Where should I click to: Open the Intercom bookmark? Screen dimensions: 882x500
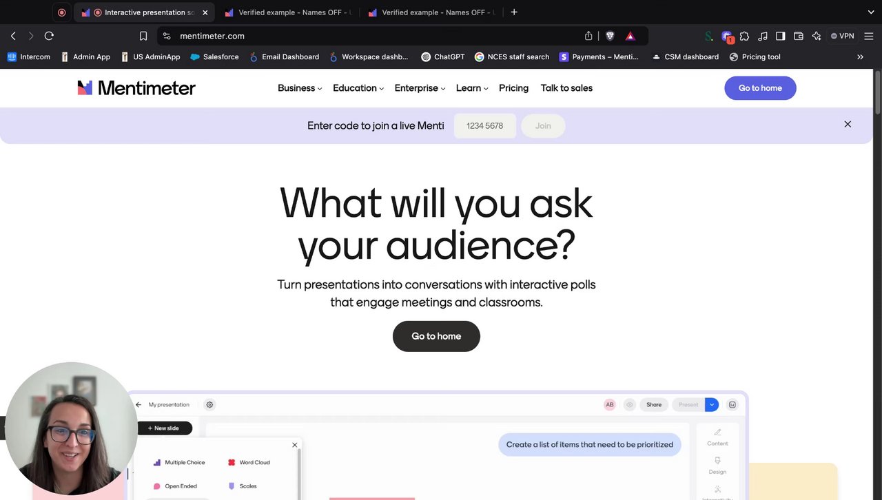pos(29,57)
